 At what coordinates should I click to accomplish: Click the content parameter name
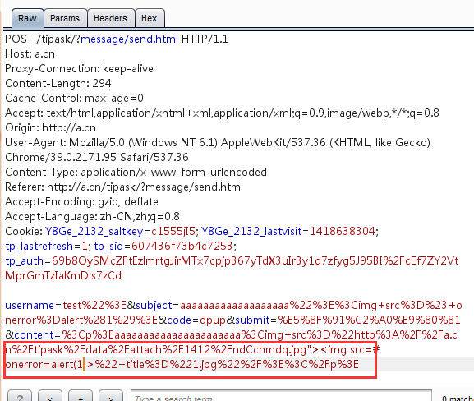coord(34,335)
